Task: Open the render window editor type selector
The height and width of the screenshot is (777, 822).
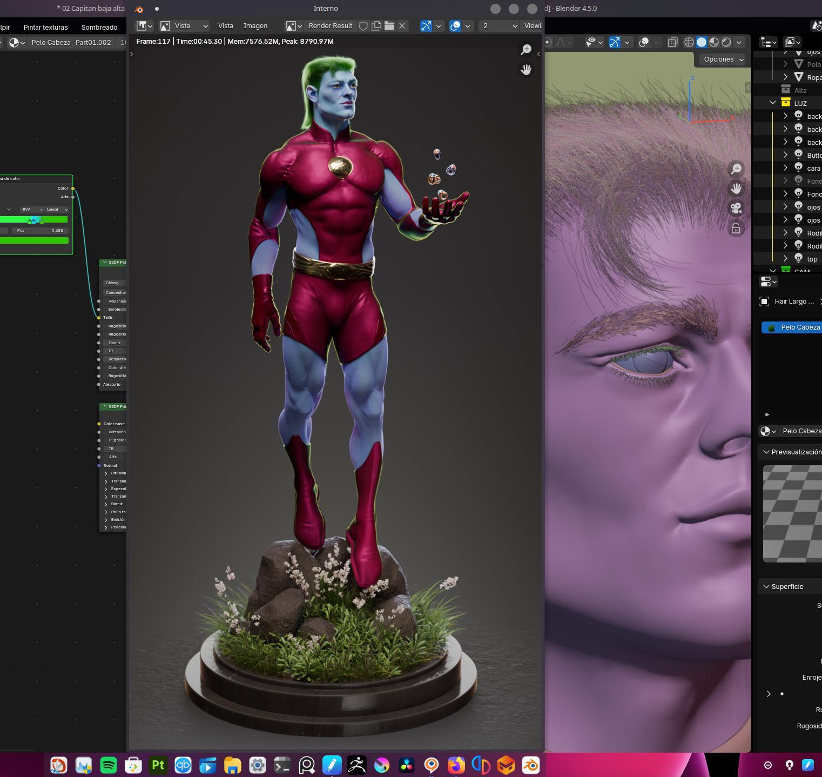Action: [144, 25]
